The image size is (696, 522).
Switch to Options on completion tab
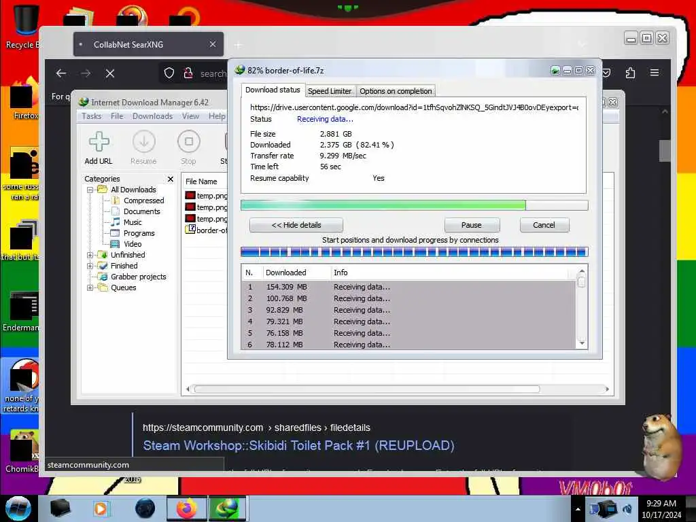[x=396, y=91]
